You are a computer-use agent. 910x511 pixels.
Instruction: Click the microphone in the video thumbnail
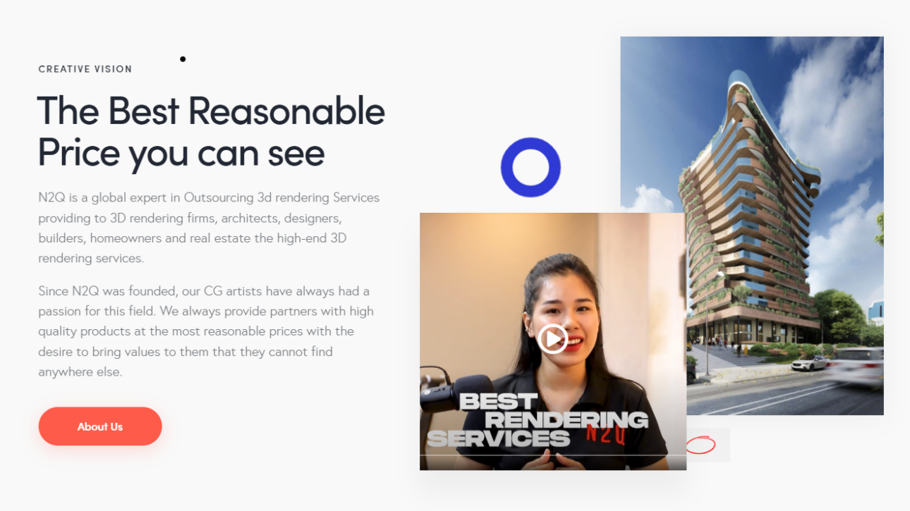click(451, 391)
